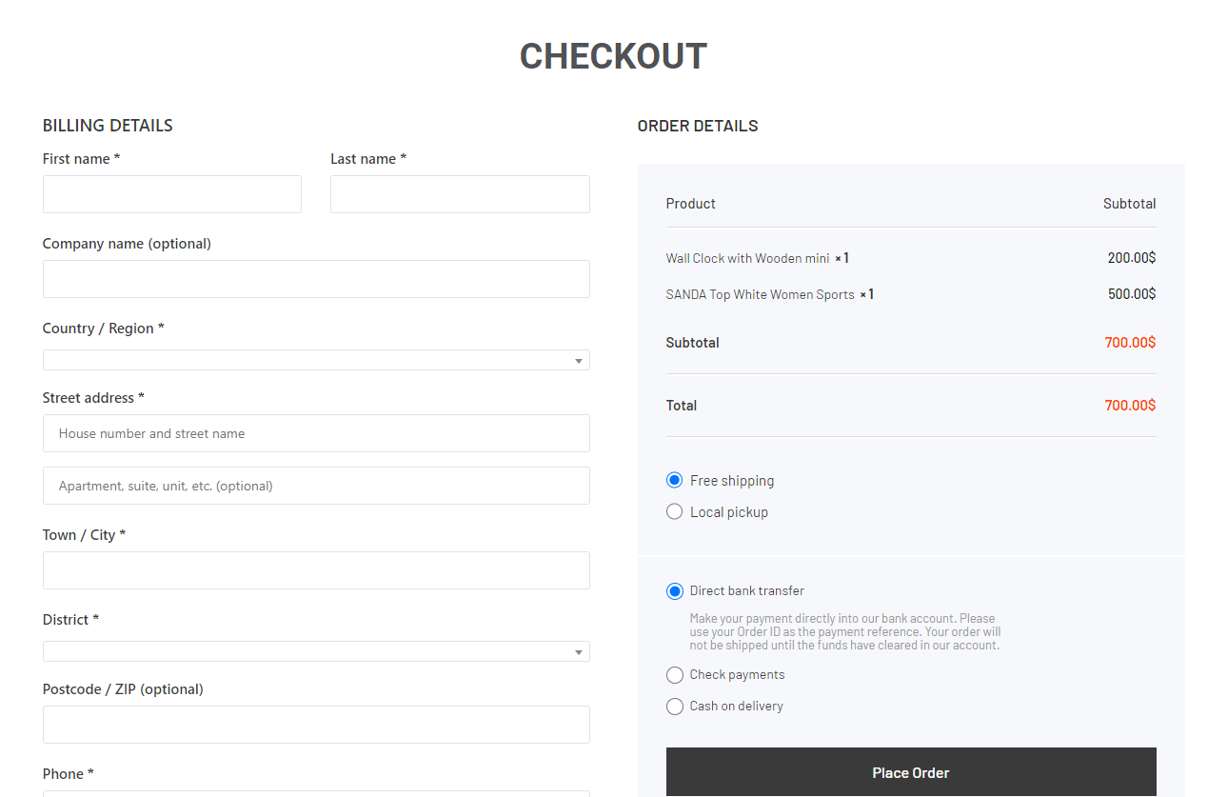Viewport: 1228px width, 797px height.
Task: Click the 'Company name (optional)' label
Action: pos(127,244)
